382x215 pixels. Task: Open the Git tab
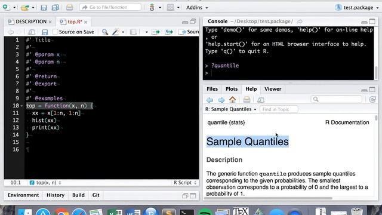pyautogui.click(x=95, y=195)
